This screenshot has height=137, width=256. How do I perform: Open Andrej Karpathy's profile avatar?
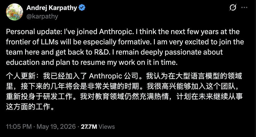(x=15, y=12)
